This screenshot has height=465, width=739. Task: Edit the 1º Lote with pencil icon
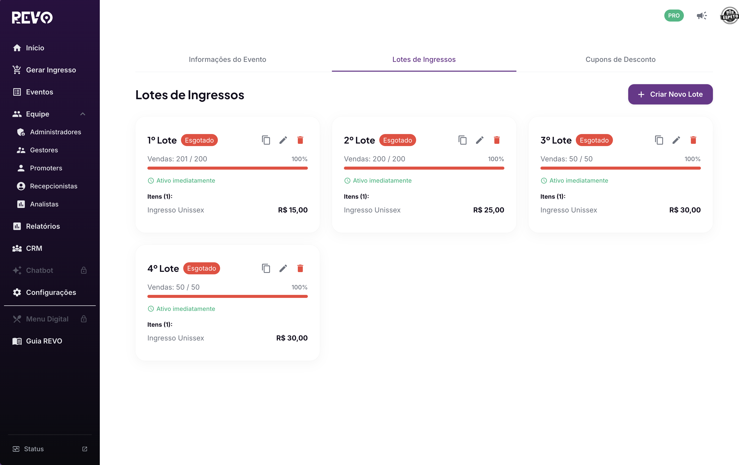pyautogui.click(x=283, y=140)
